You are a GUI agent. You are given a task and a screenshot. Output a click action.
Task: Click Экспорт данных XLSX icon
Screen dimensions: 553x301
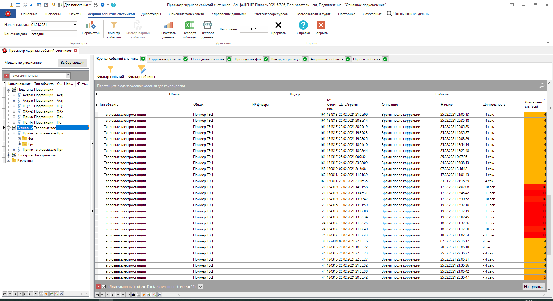pos(207,26)
